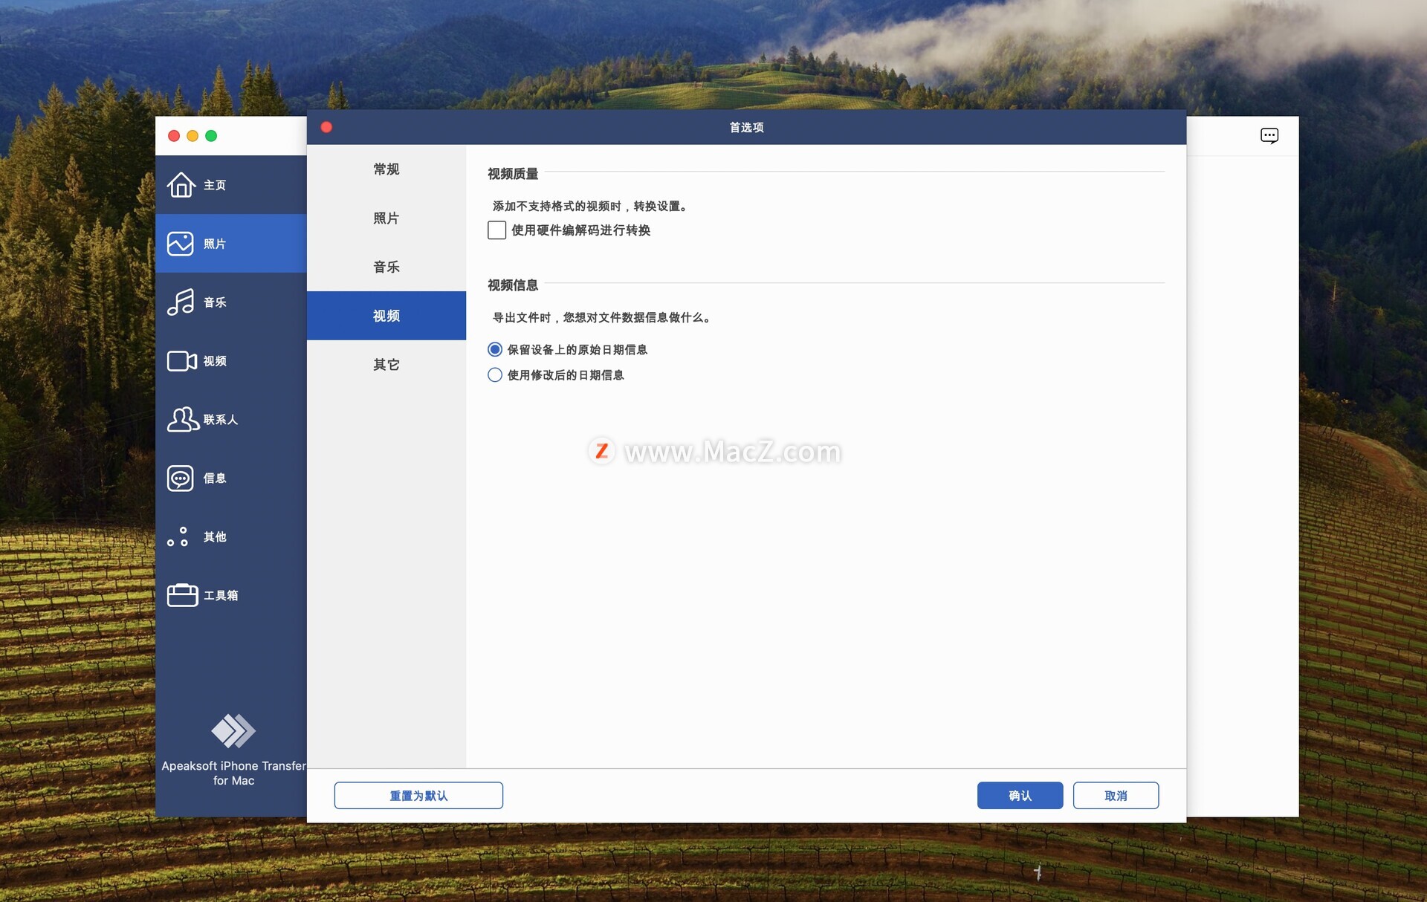The width and height of the screenshot is (1427, 902).
Task: Open the 主页 home icon in sidebar
Action: pos(181,185)
